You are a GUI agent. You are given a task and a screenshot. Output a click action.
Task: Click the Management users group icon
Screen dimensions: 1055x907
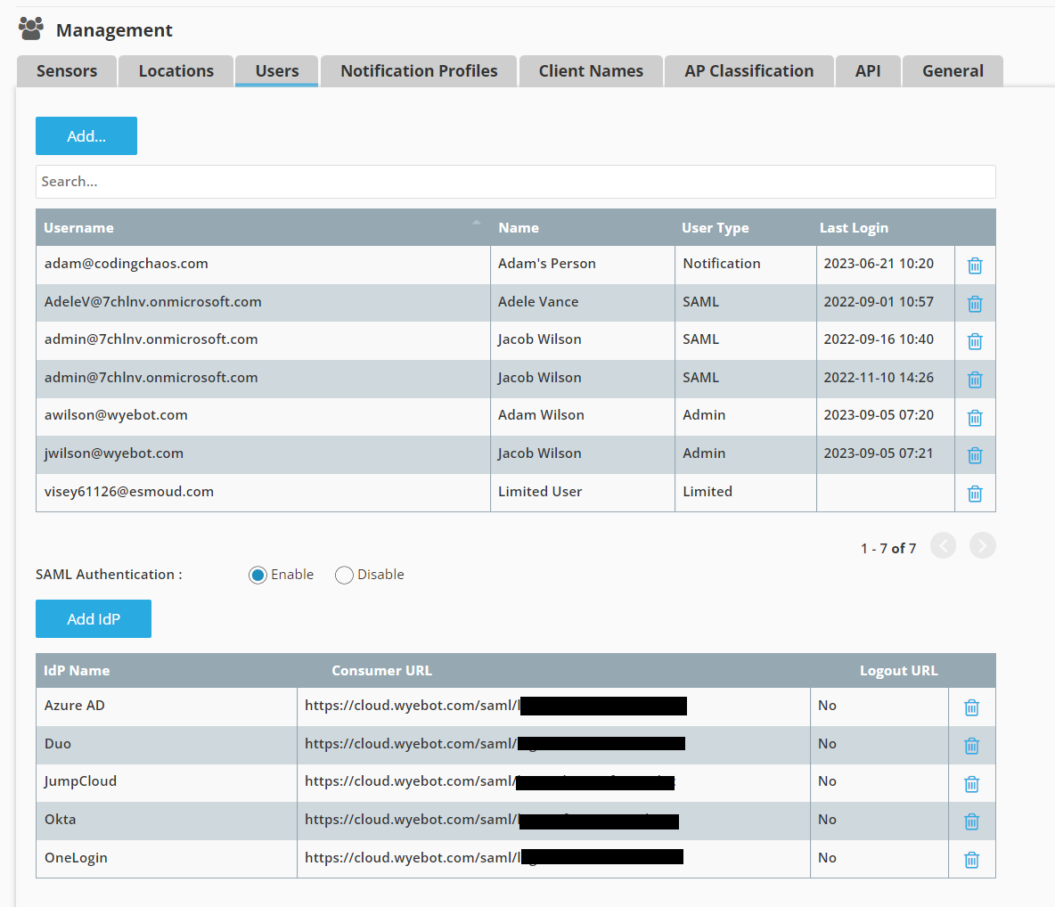coord(31,29)
